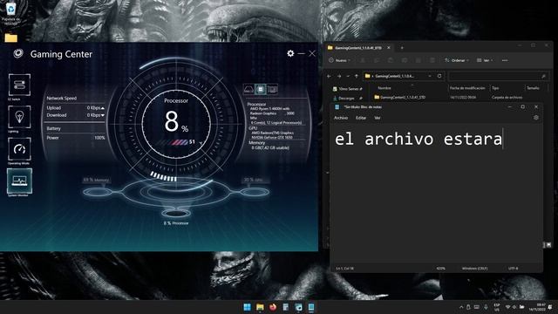Open the Windows Start menu

(x=247, y=307)
